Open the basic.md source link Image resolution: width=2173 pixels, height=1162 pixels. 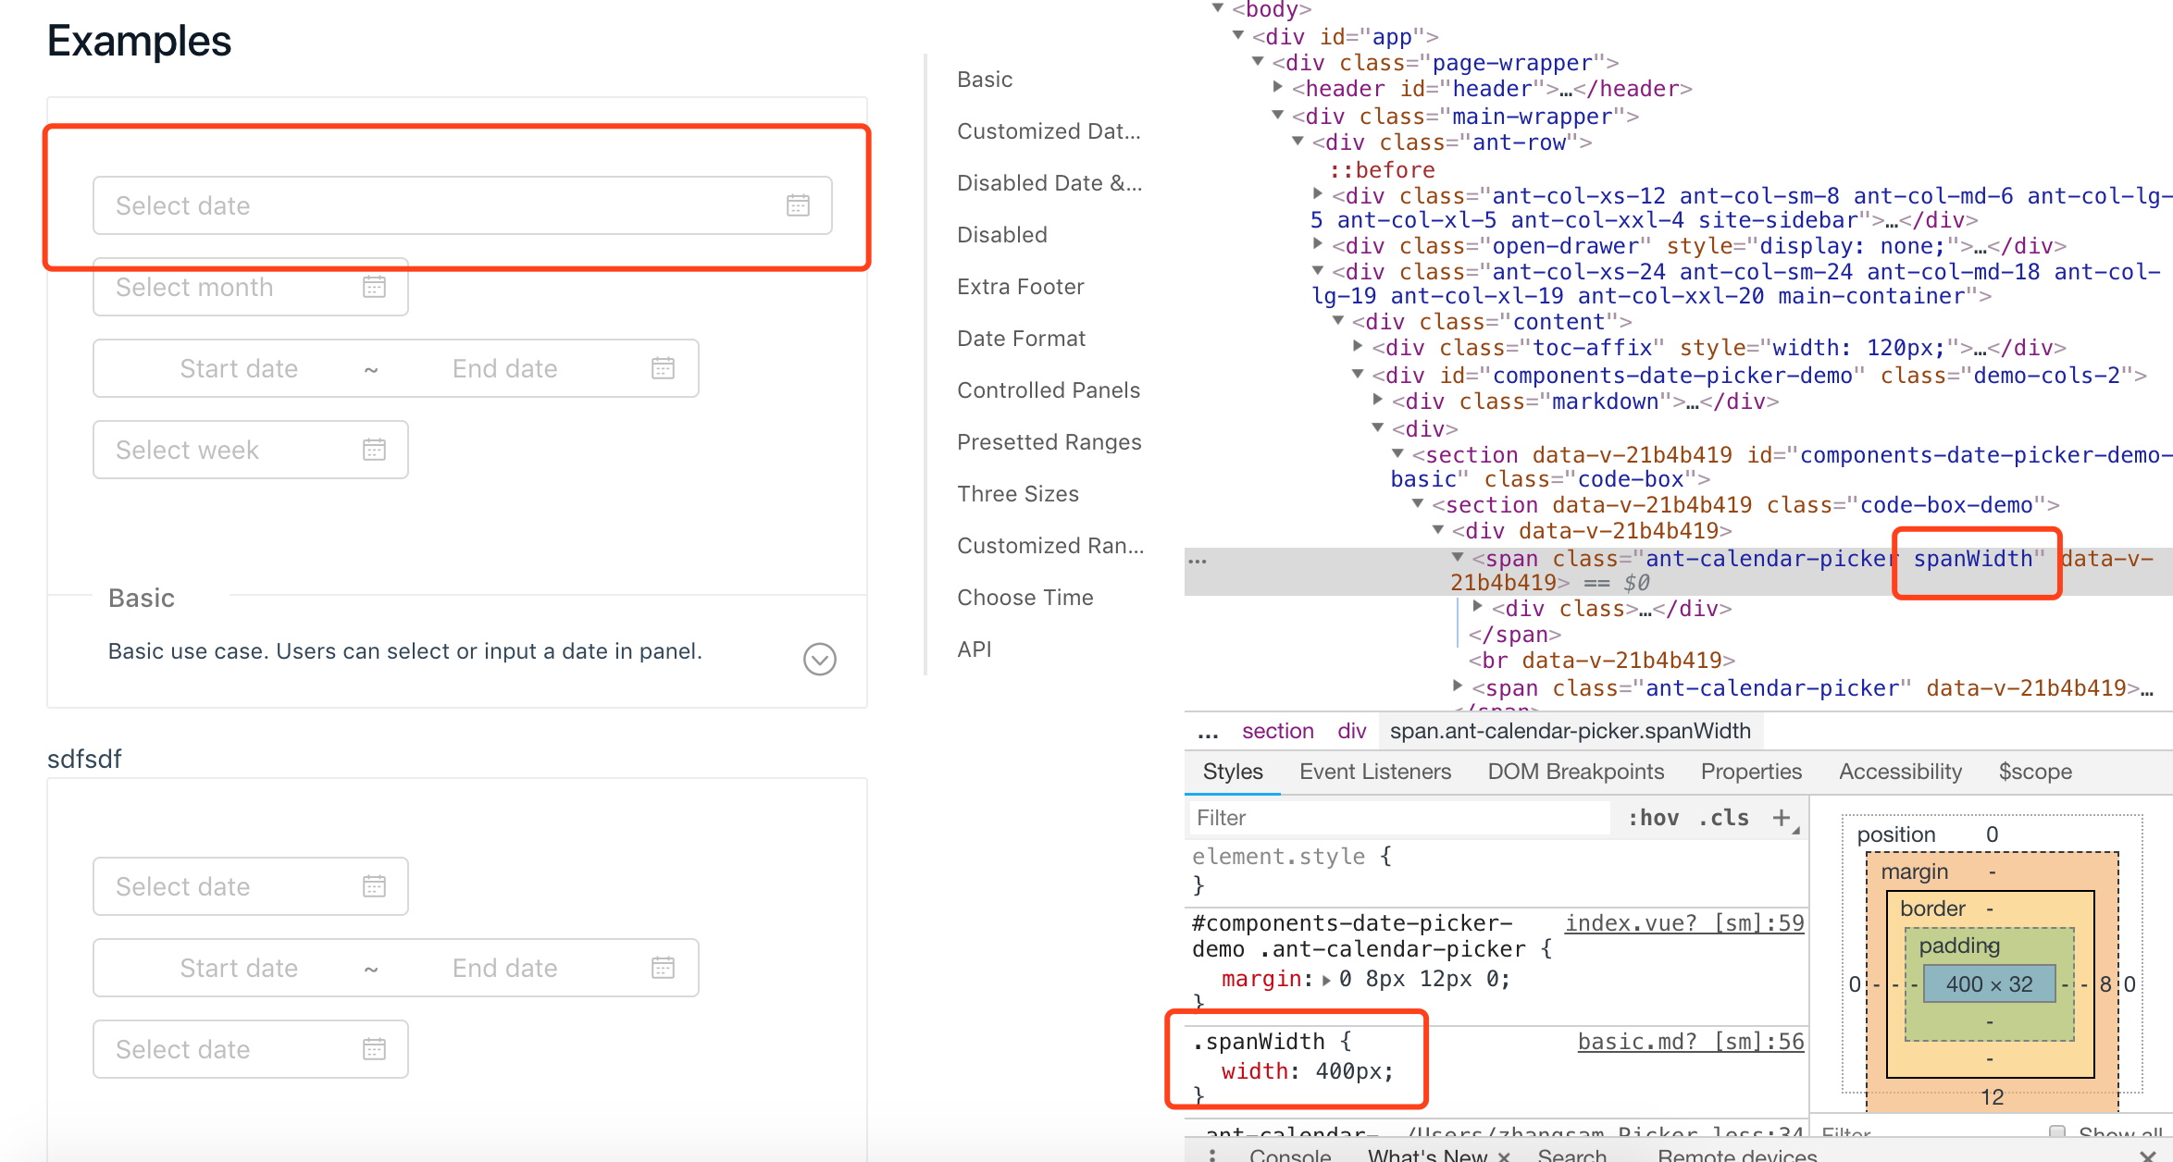tap(1690, 1042)
